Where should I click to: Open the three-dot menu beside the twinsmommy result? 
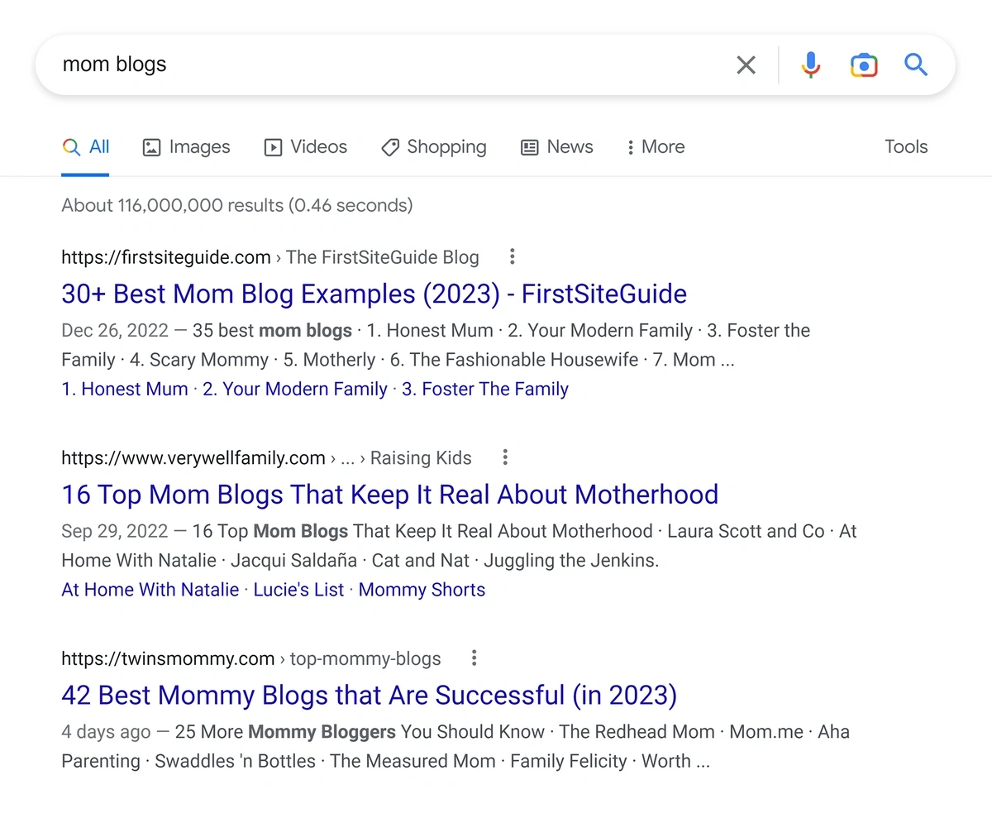[x=474, y=658]
